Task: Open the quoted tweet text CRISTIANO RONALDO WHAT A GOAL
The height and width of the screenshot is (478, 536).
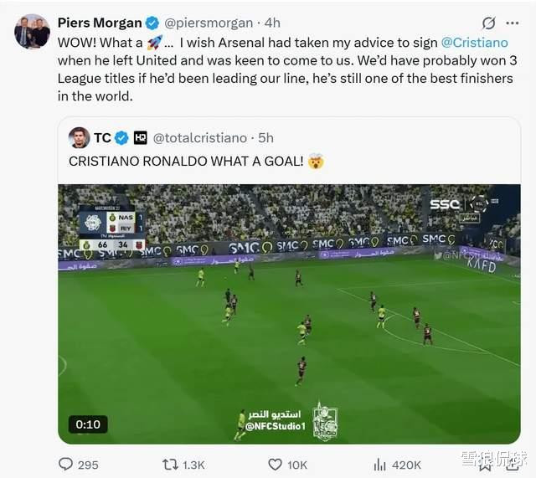Action: 186,162
